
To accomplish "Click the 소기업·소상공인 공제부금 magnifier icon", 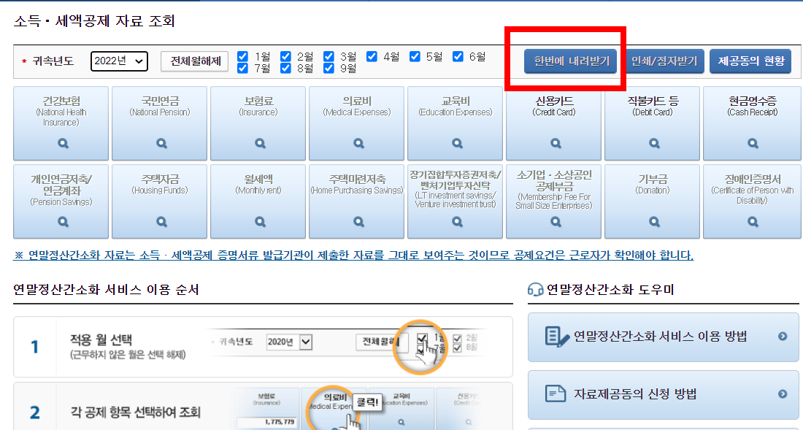I will [x=556, y=222].
